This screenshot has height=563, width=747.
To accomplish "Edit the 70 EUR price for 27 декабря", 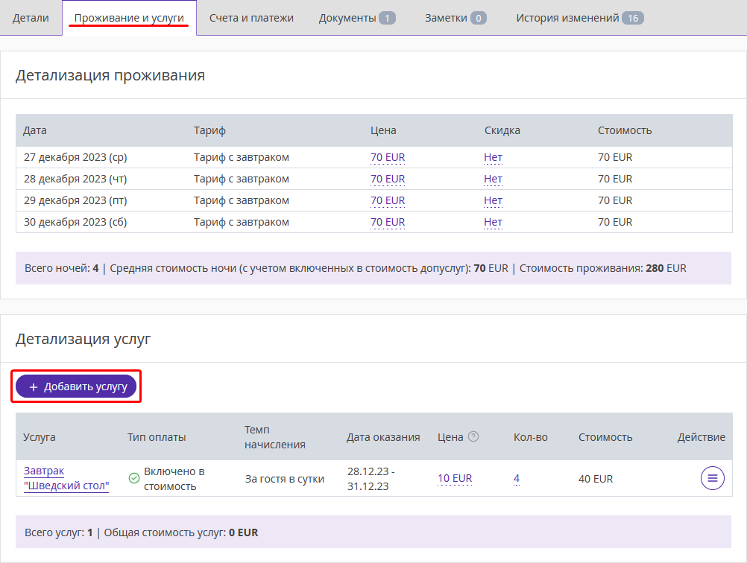I will pyautogui.click(x=388, y=157).
